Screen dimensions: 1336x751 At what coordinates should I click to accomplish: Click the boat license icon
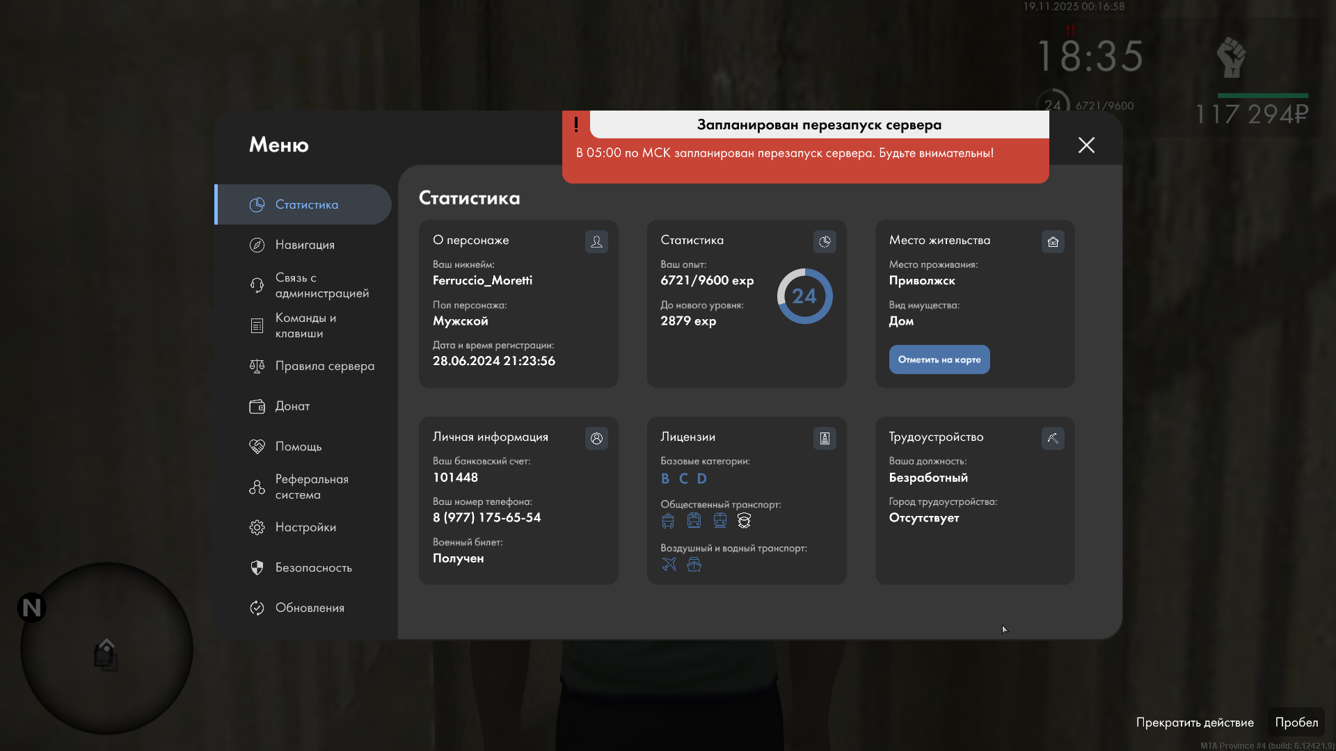click(694, 565)
